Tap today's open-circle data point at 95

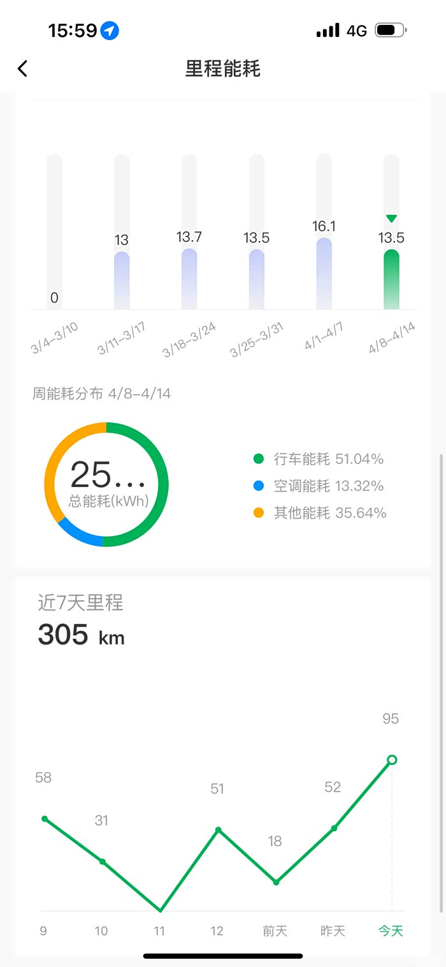(x=392, y=760)
